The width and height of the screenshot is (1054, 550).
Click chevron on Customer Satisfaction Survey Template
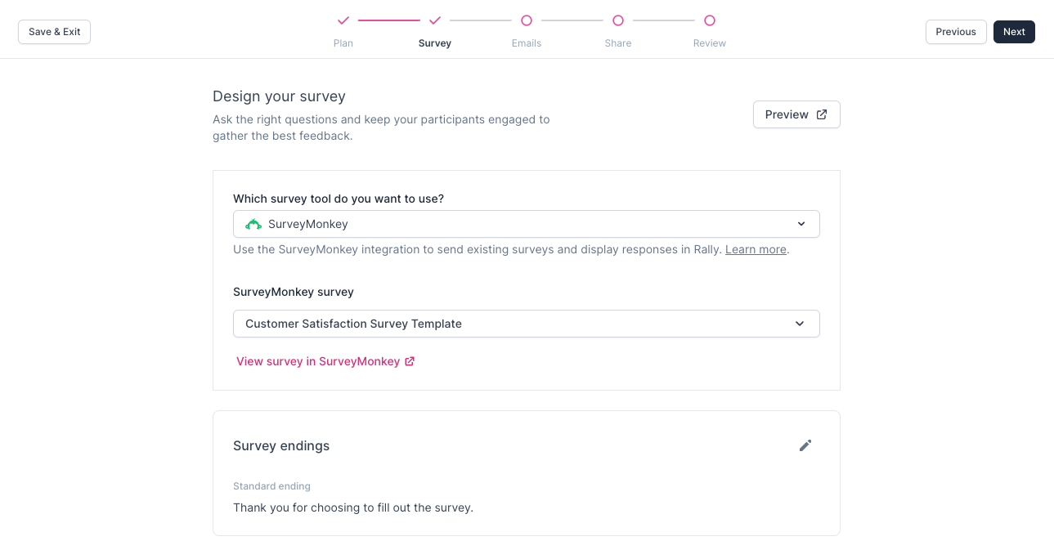point(800,324)
